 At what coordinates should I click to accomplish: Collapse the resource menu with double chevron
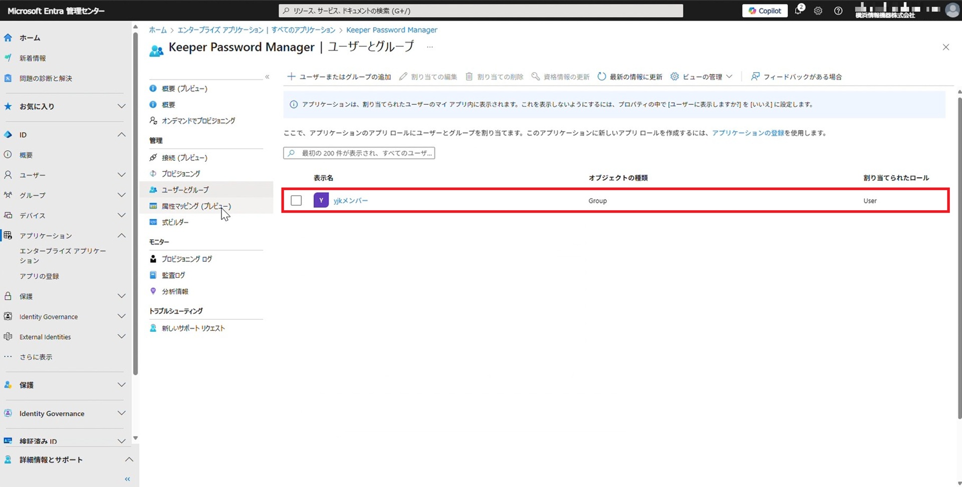[x=267, y=77]
